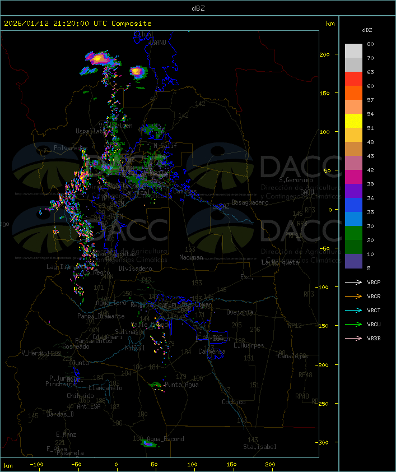Click the white VBCP arrow icon
396x472 pixels.
353,282
